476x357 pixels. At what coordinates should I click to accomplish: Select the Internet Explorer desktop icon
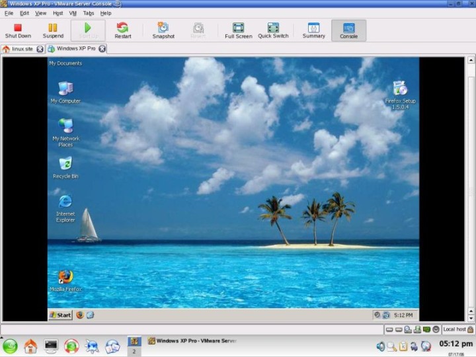65,208
